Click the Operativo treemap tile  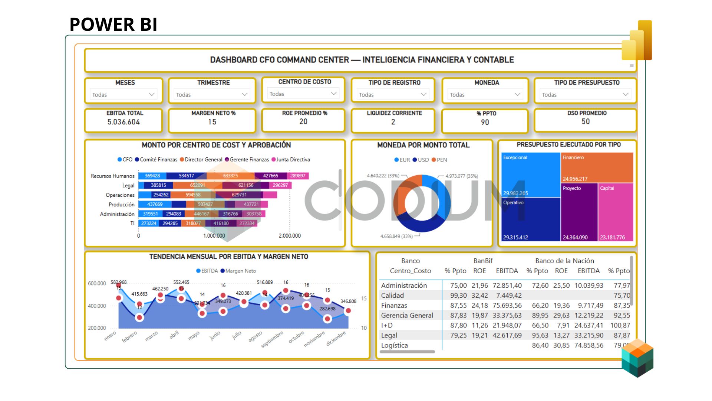click(531, 219)
